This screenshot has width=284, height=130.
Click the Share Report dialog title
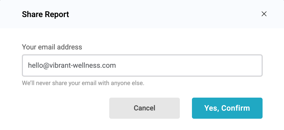click(x=45, y=14)
